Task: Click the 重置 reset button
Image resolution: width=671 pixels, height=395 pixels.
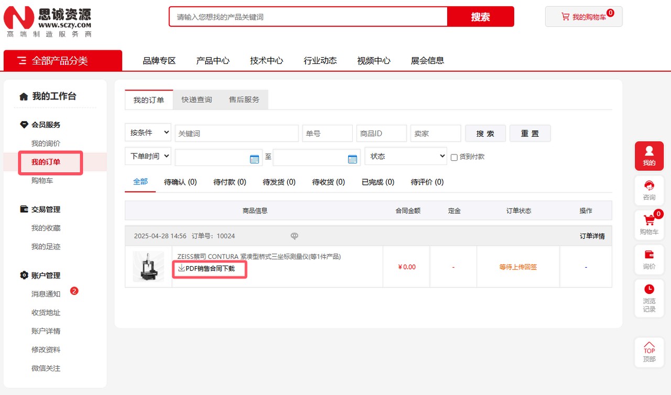Action: 530,134
